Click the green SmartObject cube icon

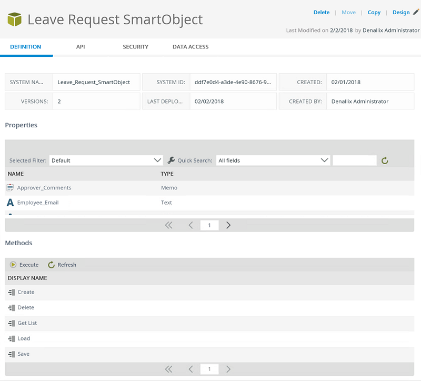15,19
